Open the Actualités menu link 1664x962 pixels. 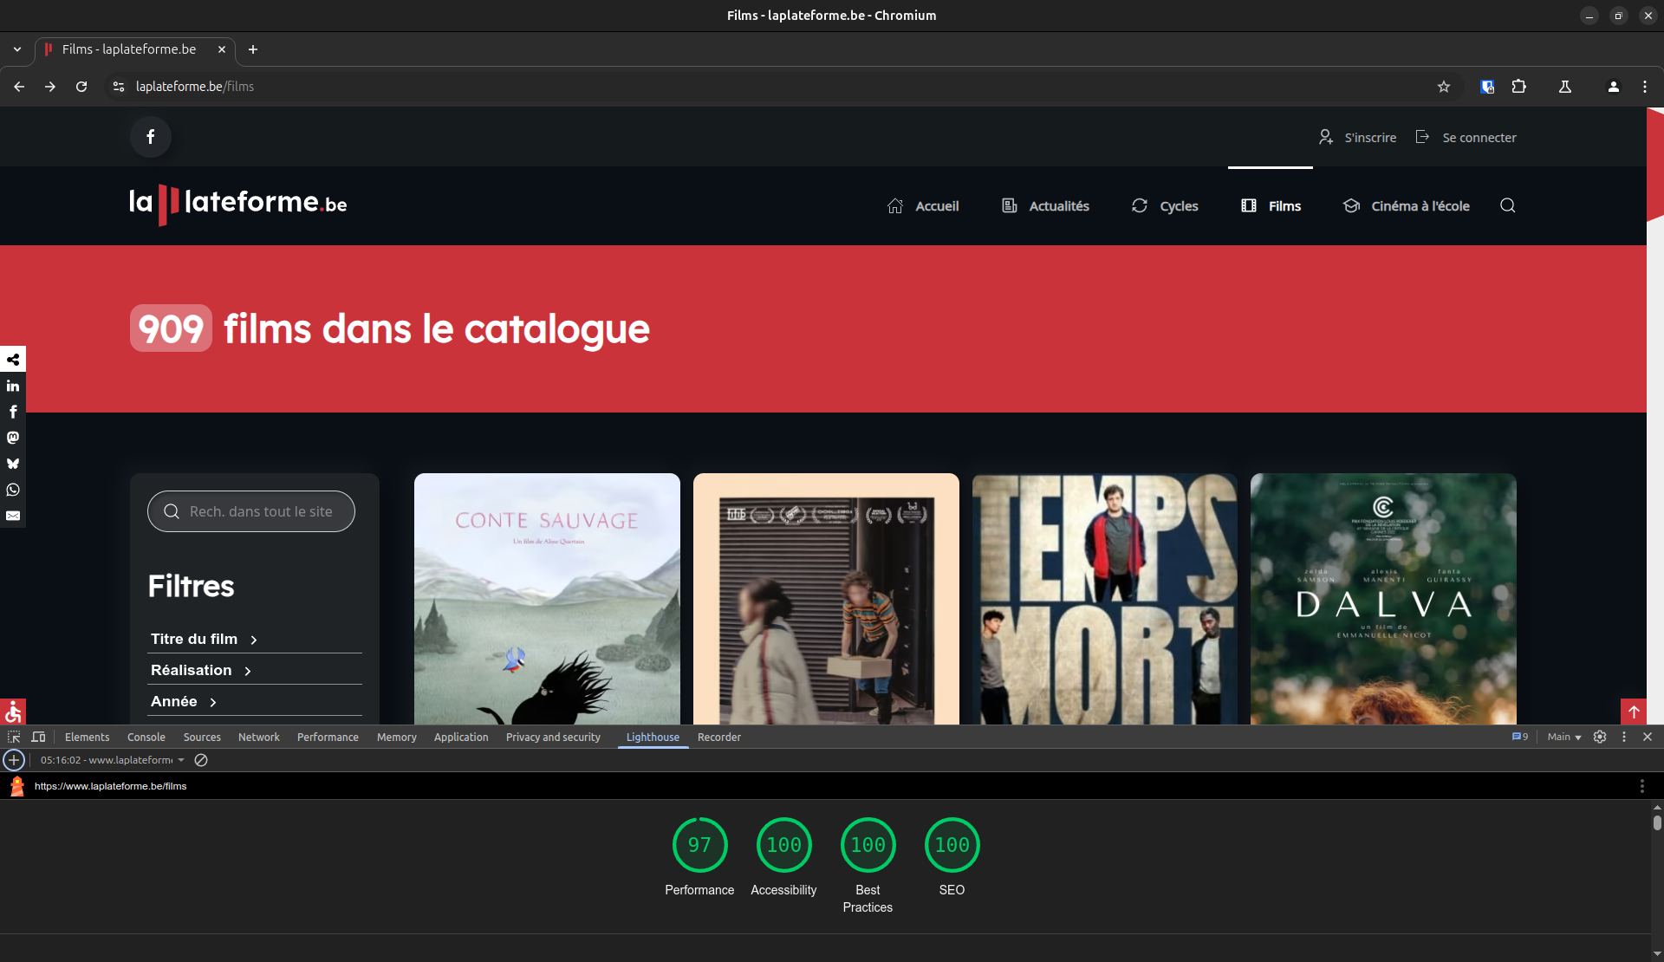pyautogui.click(x=1045, y=205)
